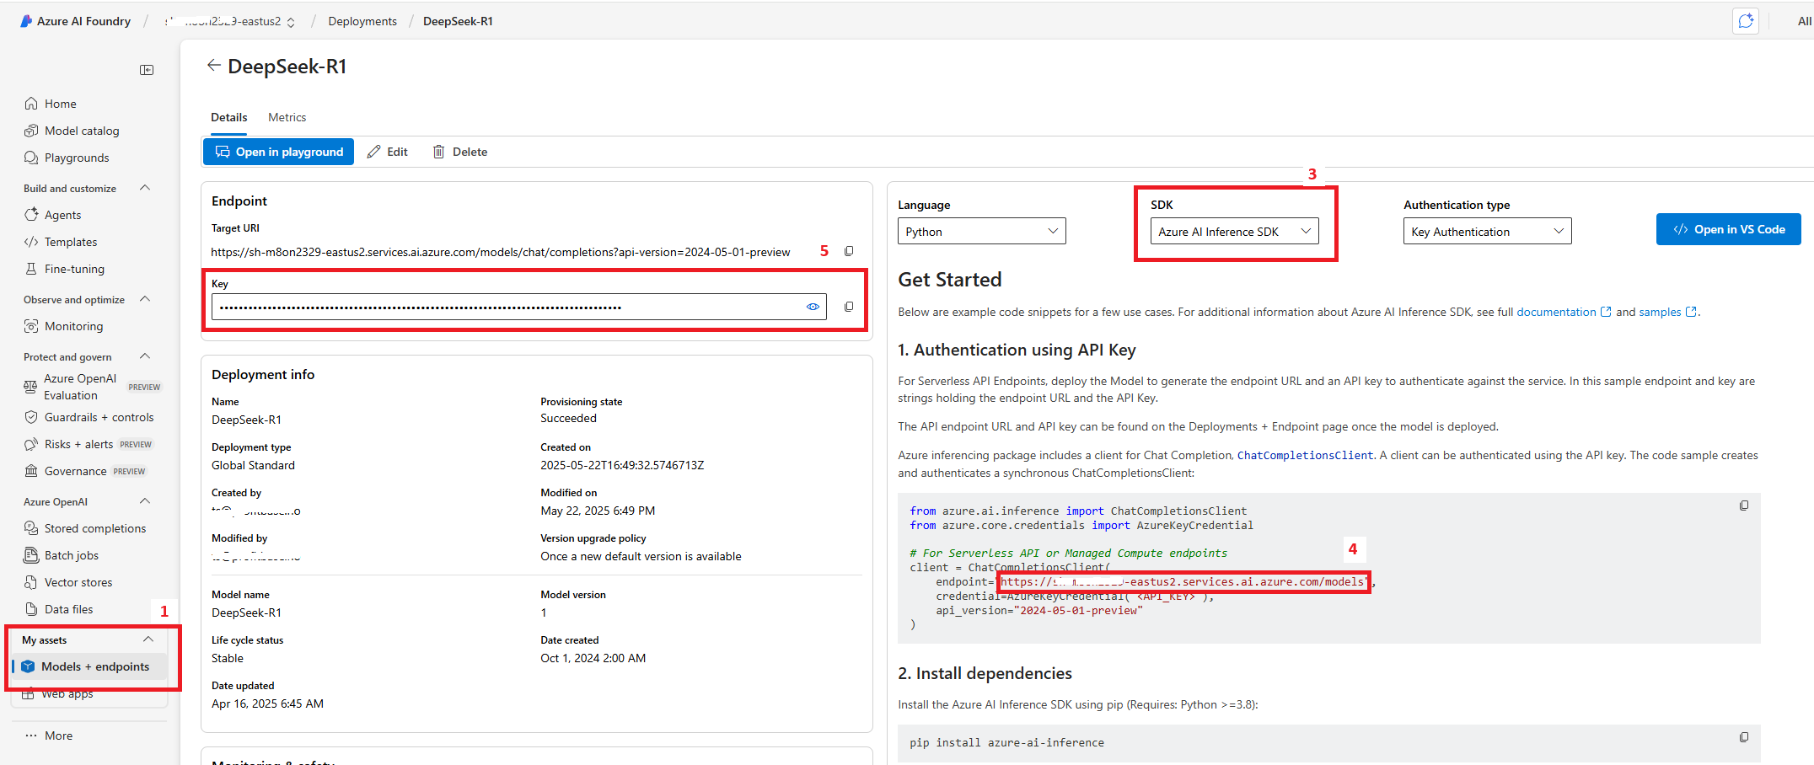Click the Delete trash icon button
This screenshot has width=1814, height=765.
tap(460, 152)
